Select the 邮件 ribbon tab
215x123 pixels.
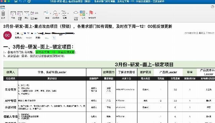(x=2, y=7)
